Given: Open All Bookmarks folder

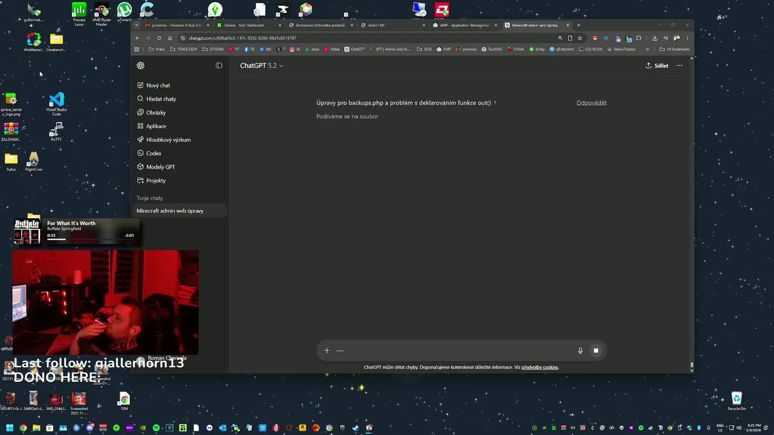Looking at the screenshot, I should 674,49.
